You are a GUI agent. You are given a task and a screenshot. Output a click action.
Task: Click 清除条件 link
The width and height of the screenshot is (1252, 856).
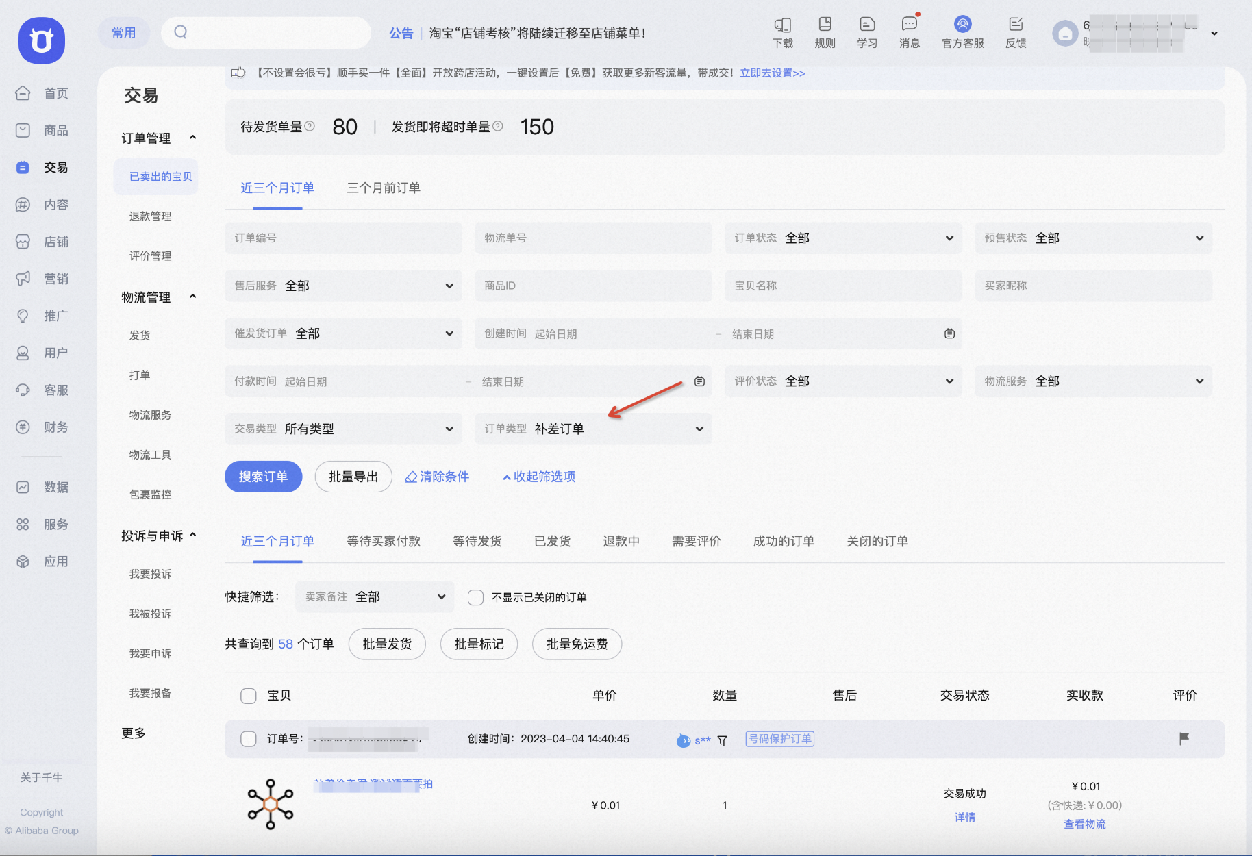pyautogui.click(x=437, y=477)
